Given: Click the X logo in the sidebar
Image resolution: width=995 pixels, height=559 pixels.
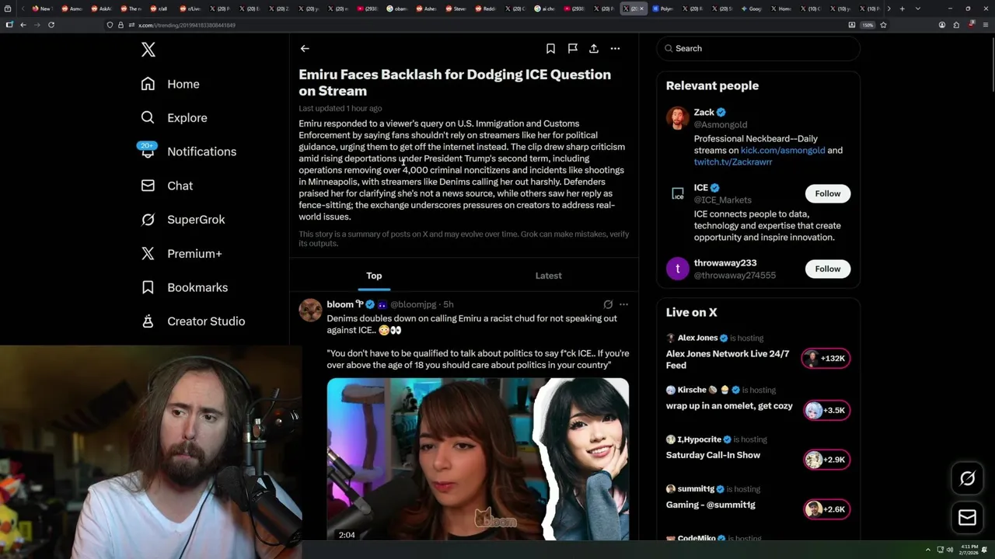Looking at the screenshot, I should [148, 50].
